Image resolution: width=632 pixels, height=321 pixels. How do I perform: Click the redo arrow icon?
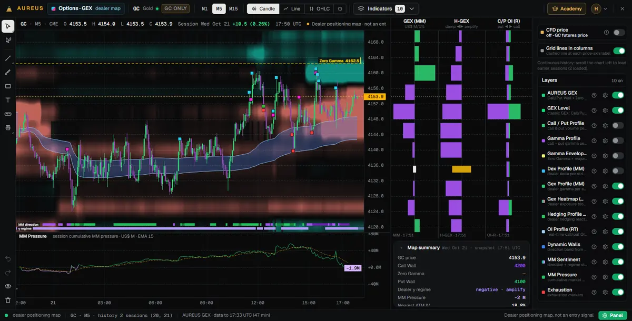click(8, 273)
